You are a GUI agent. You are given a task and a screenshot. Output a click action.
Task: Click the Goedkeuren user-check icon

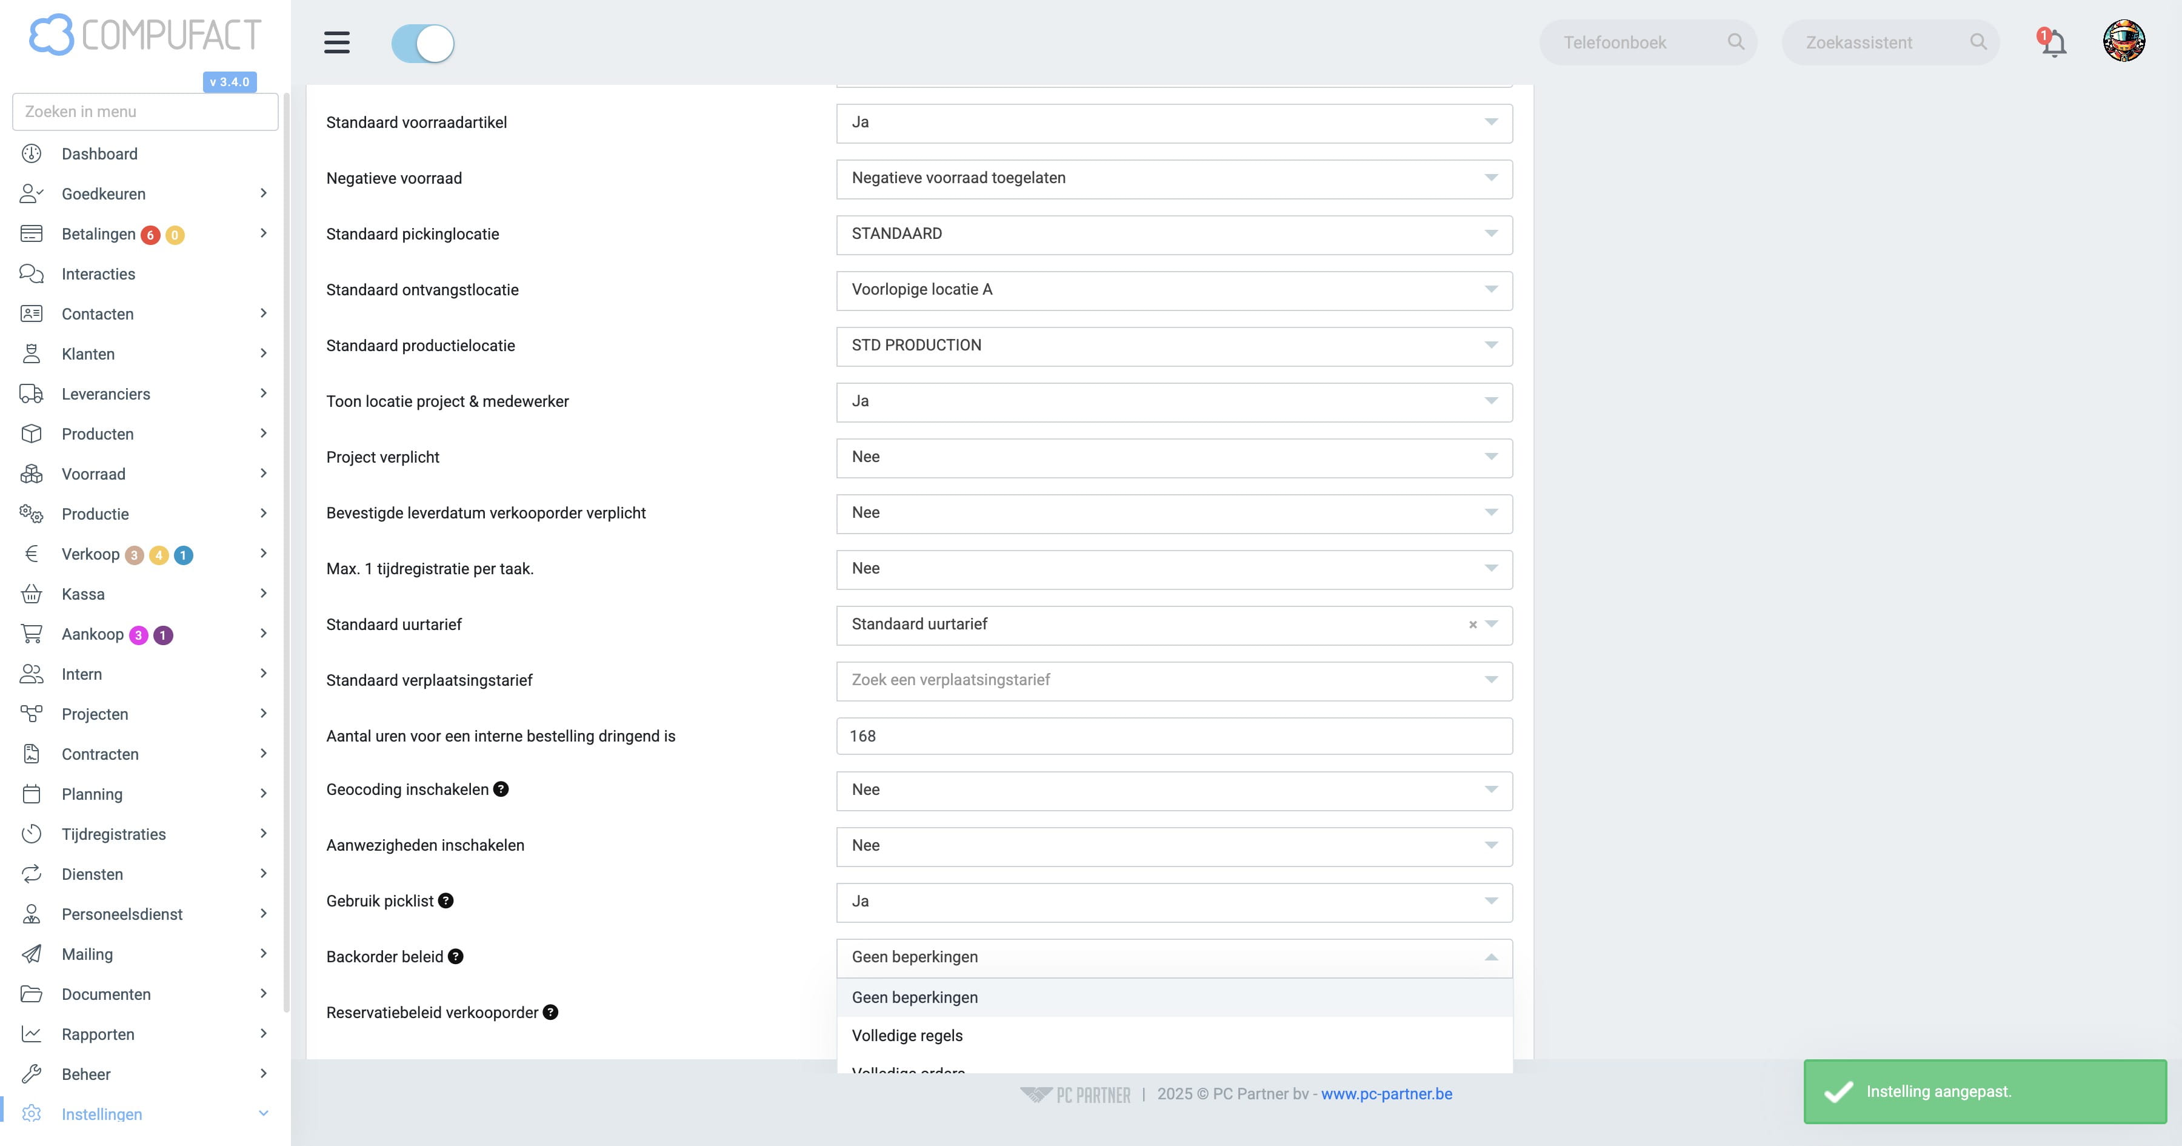pyautogui.click(x=32, y=194)
